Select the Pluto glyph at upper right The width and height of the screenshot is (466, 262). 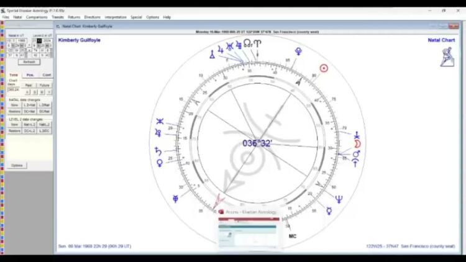(298, 52)
